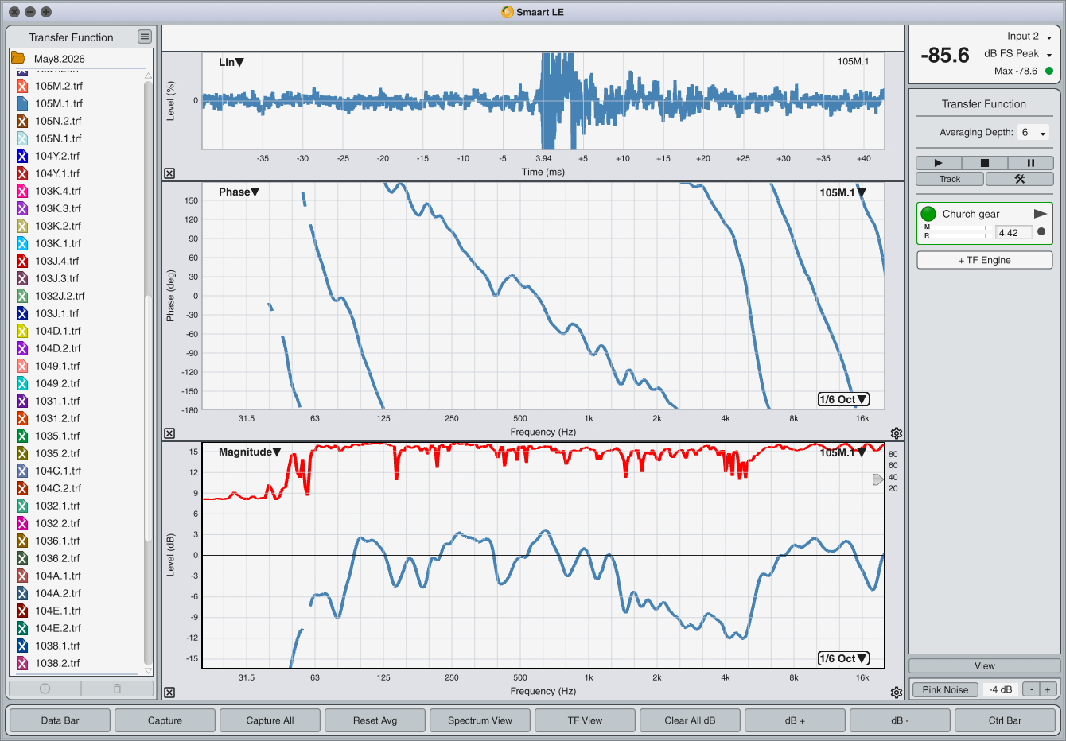Open the Phase plot settings gear
This screenshot has width=1066, height=741.
tap(897, 433)
